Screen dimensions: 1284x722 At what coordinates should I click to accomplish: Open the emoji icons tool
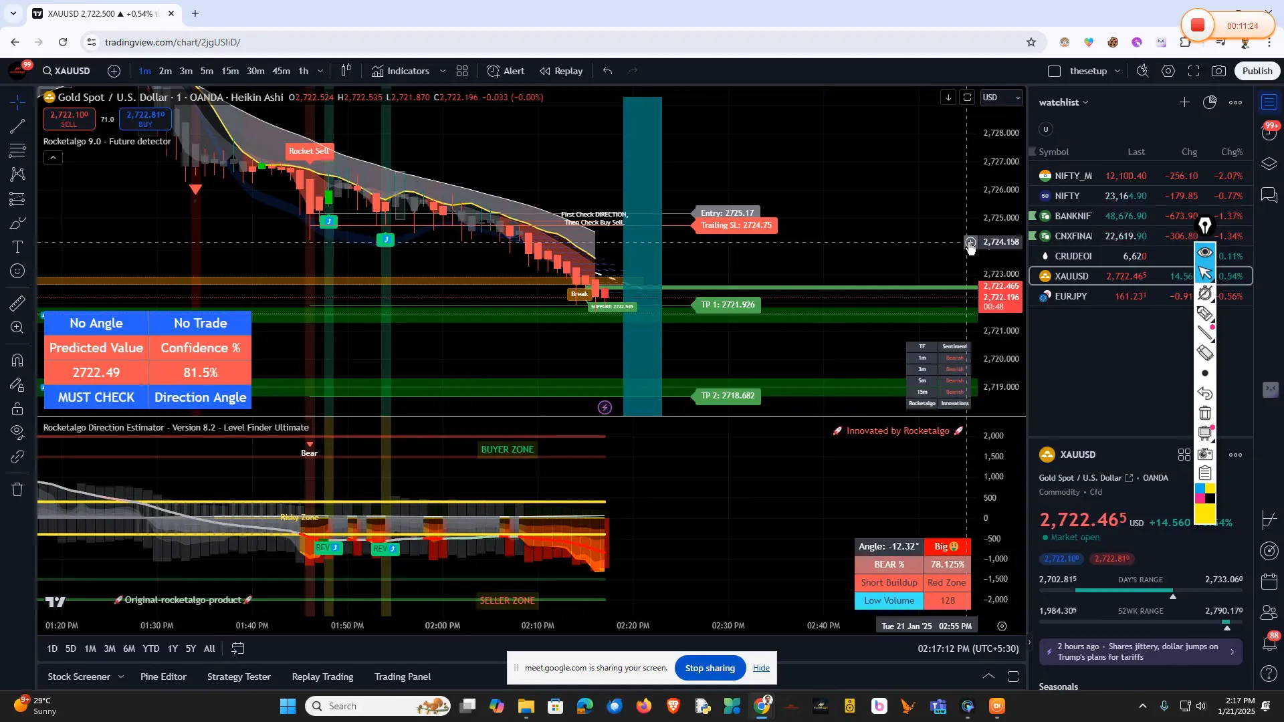click(x=18, y=271)
